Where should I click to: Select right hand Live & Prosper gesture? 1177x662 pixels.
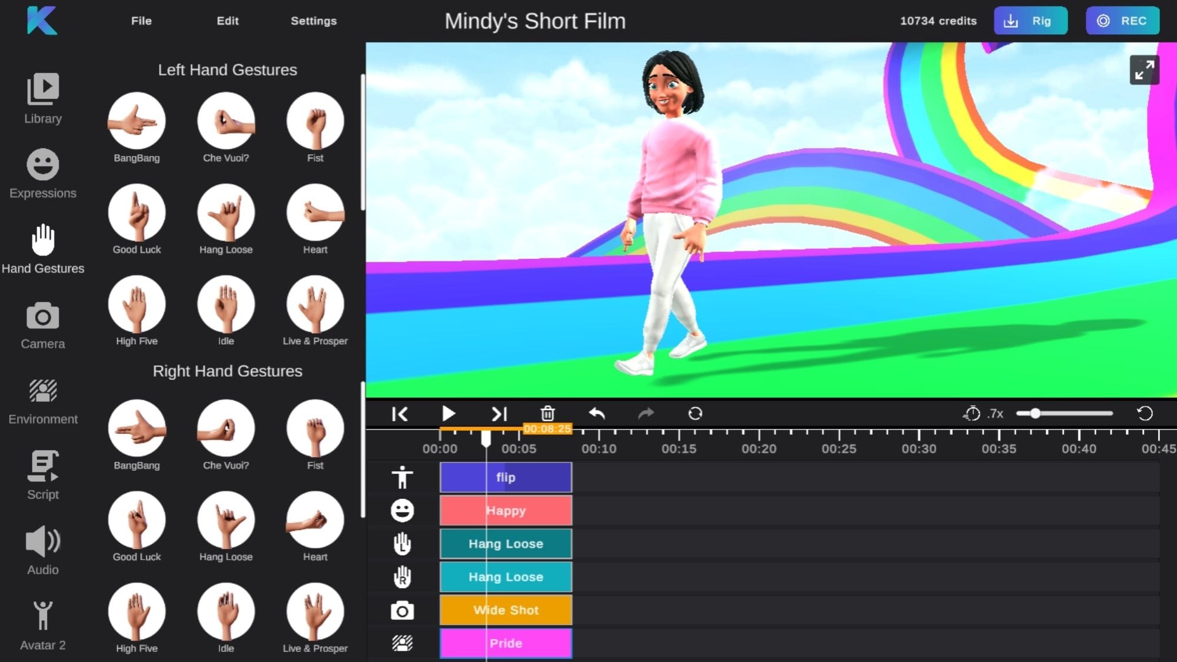point(315,612)
